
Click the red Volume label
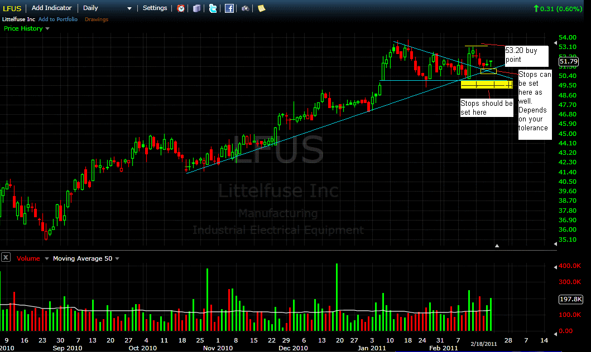pos(28,259)
